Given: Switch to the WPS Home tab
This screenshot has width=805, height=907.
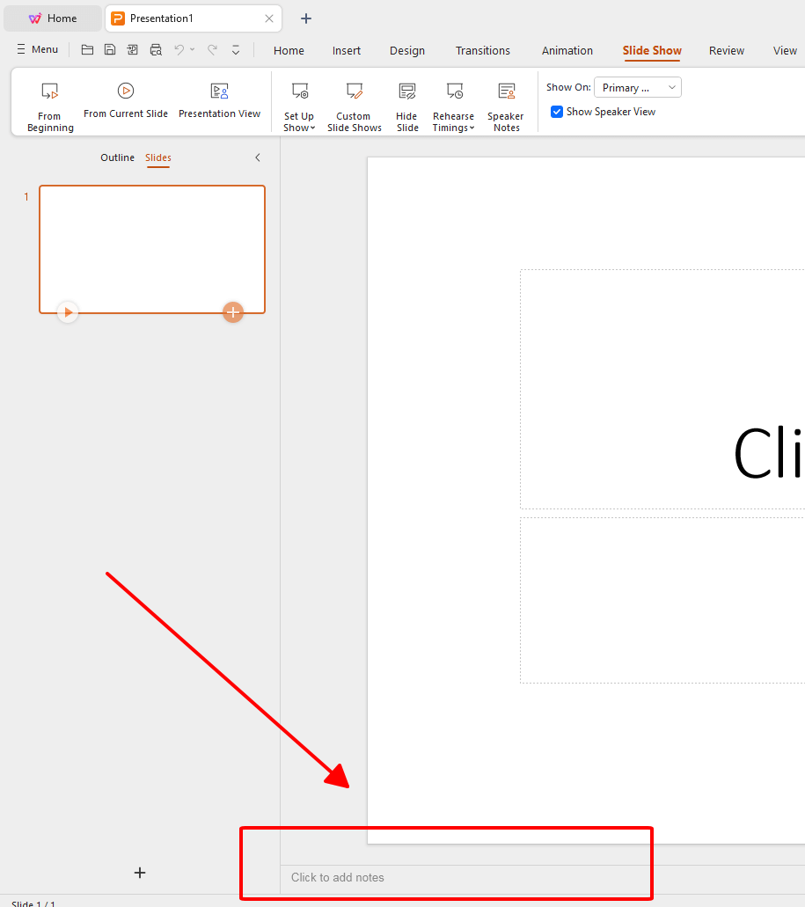Looking at the screenshot, I should (x=53, y=18).
